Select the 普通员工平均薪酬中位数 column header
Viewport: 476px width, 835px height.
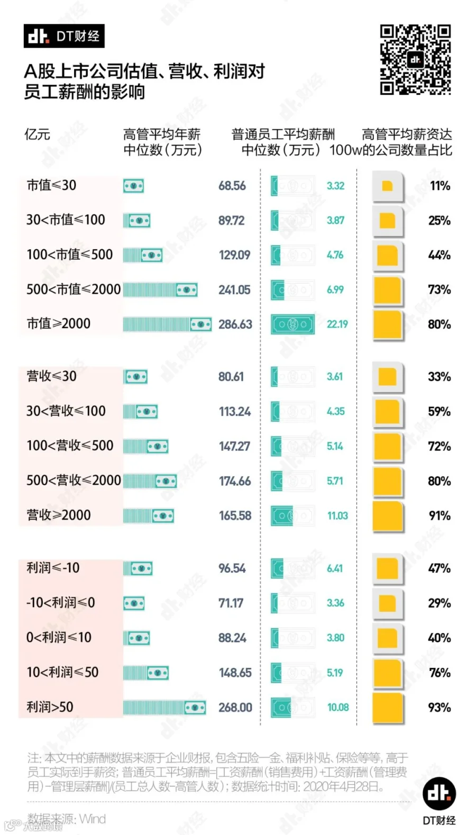click(282, 142)
